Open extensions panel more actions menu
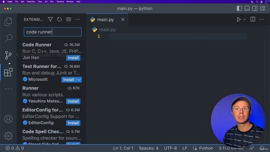Image resolution: width=270 pixels, height=152 pixels. [x=78, y=19]
